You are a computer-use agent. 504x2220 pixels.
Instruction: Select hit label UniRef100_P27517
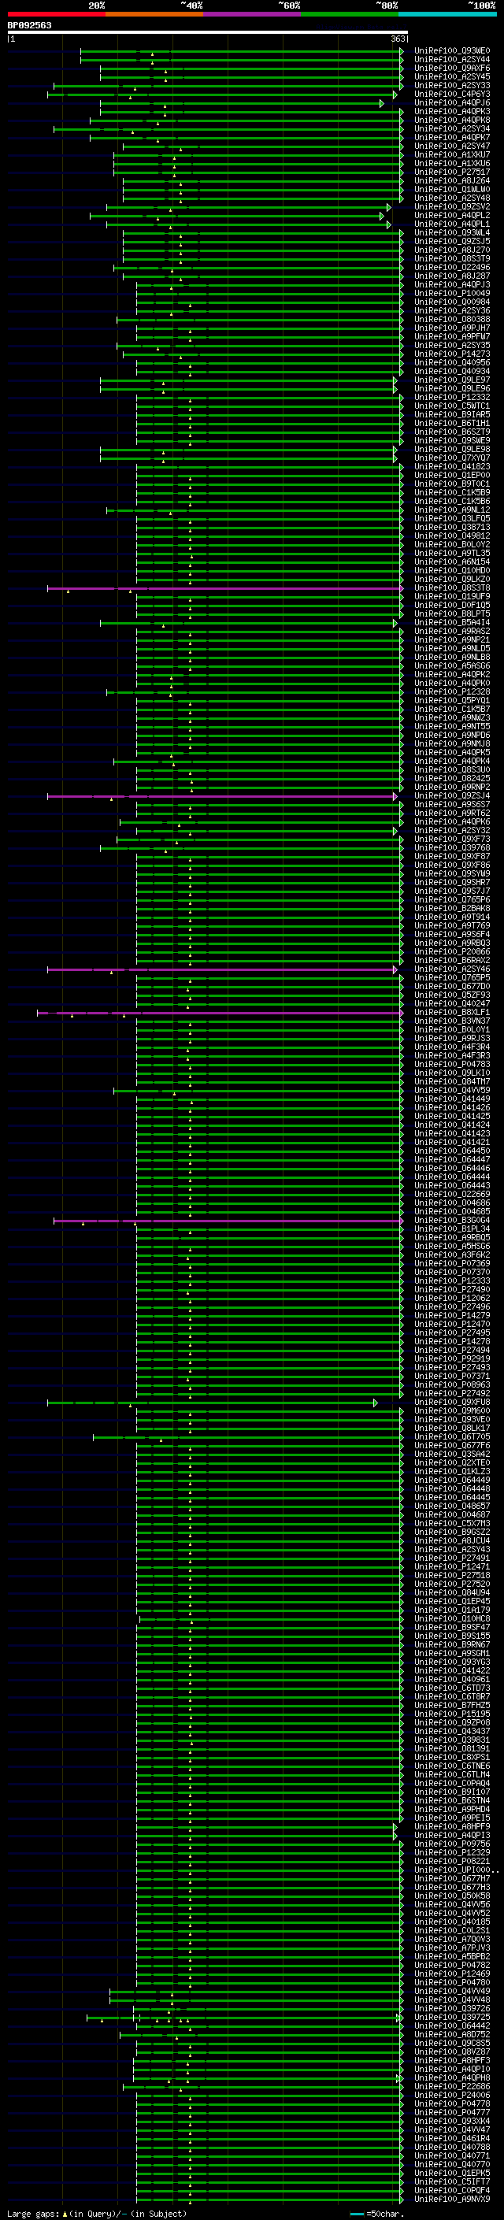tap(451, 172)
